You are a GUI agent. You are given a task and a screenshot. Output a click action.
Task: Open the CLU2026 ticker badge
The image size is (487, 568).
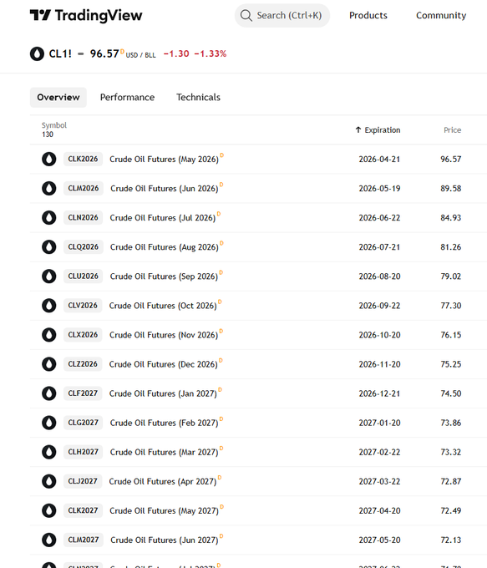(x=84, y=276)
